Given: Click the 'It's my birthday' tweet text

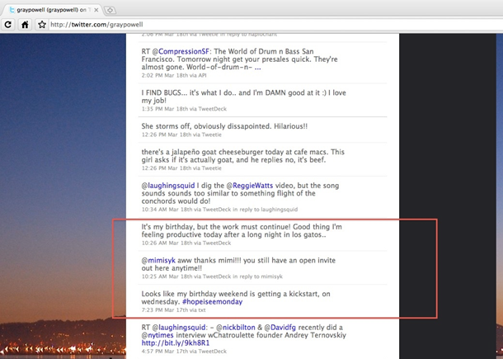Looking at the screenshot, I should pyautogui.click(x=242, y=230).
